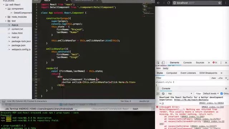
Task: Click the code minimap in editor
Action: click(148, 10)
